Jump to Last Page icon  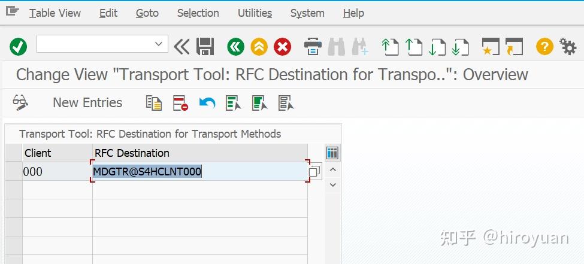tap(461, 47)
